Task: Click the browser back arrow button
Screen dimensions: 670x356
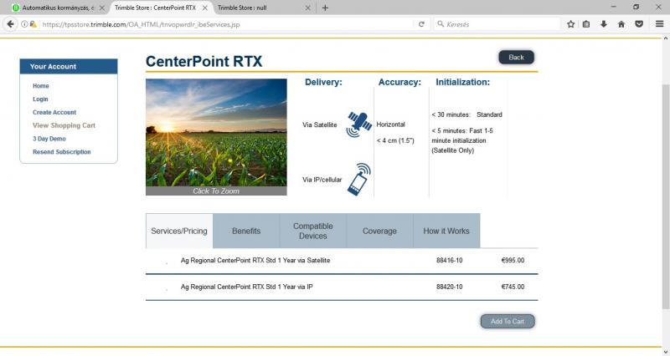Action: pyautogui.click(x=10, y=24)
